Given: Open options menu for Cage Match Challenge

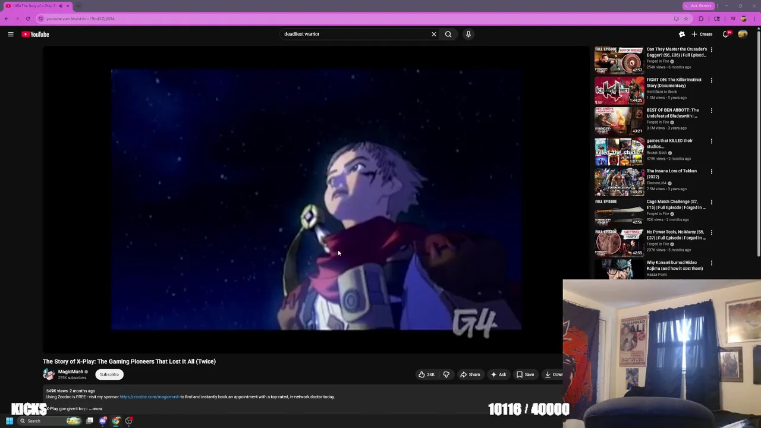Looking at the screenshot, I should [712, 202].
